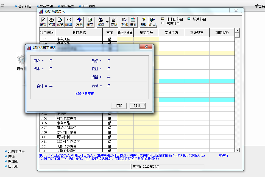Click the 输出 export icon
The height and width of the screenshot is (177, 265).
[x=69, y=22]
